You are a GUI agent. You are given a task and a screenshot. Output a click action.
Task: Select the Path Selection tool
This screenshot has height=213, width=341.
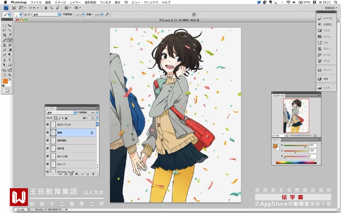pyautogui.click(x=4, y=65)
